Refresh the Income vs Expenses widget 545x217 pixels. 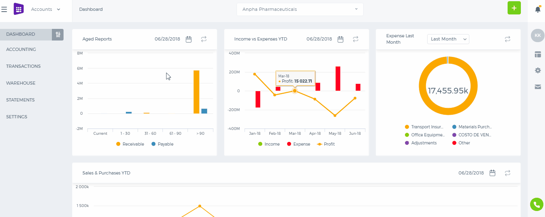356,39
